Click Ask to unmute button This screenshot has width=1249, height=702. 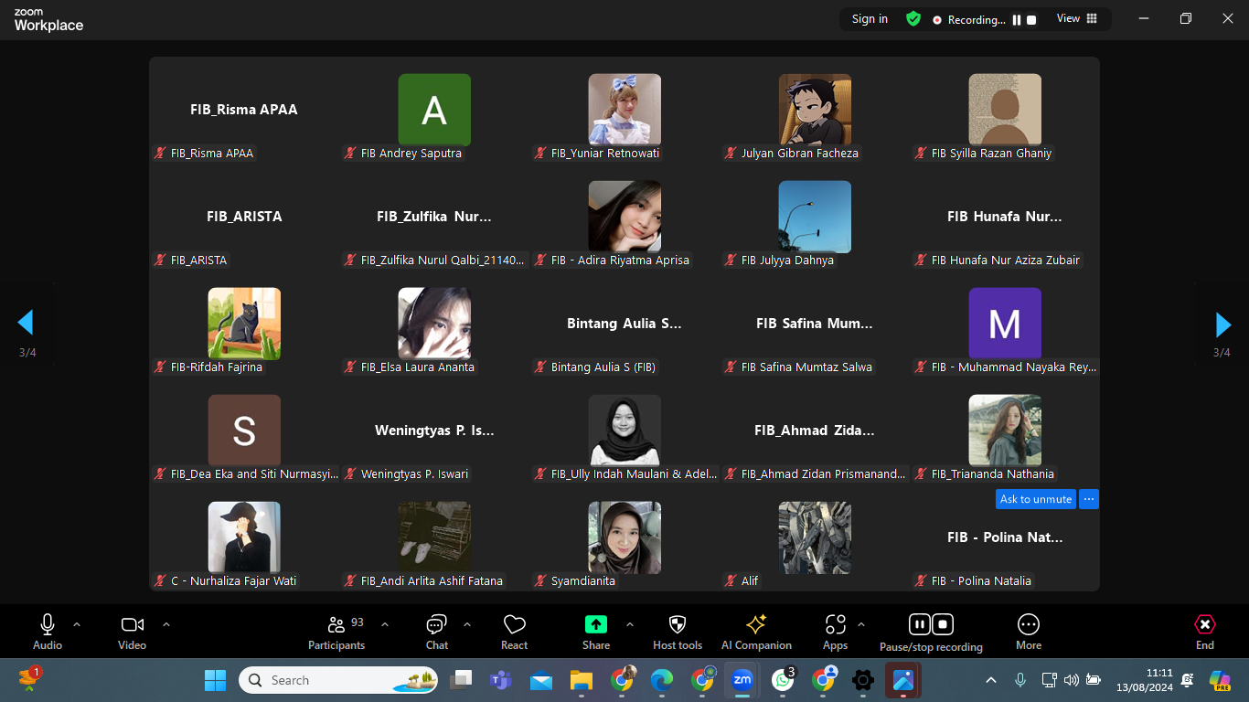point(1035,499)
